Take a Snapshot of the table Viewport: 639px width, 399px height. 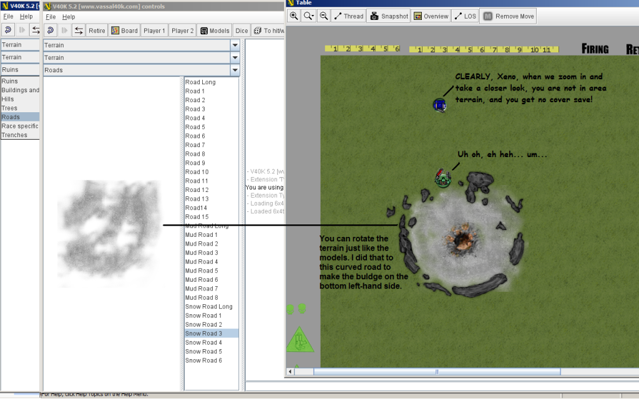(x=389, y=16)
